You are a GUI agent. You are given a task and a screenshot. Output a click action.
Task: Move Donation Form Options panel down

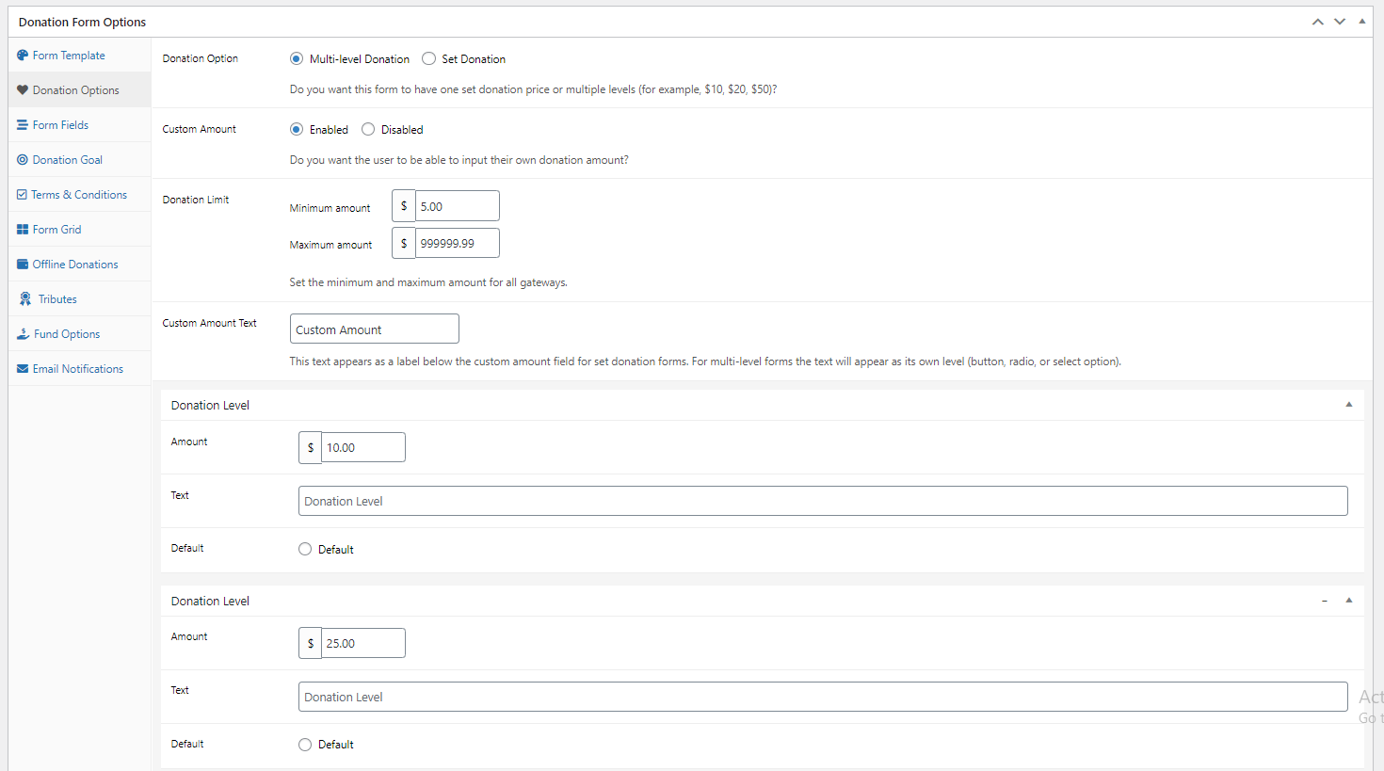tap(1340, 22)
